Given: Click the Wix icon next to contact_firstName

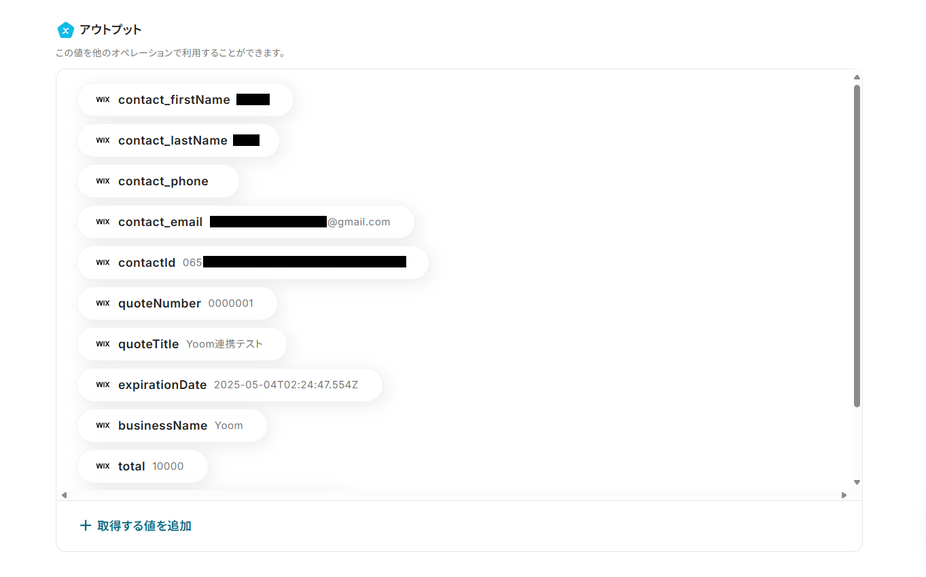Looking at the screenshot, I should [103, 100].
